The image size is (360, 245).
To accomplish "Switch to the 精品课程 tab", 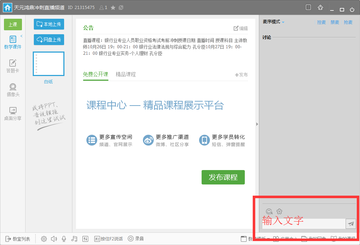I will tap(126, 75).
